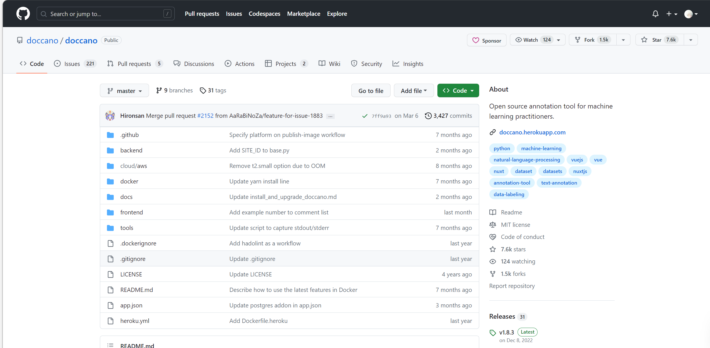Click the search or jump to field
This screenshot has width=710, height=348.
click(106, 14)
